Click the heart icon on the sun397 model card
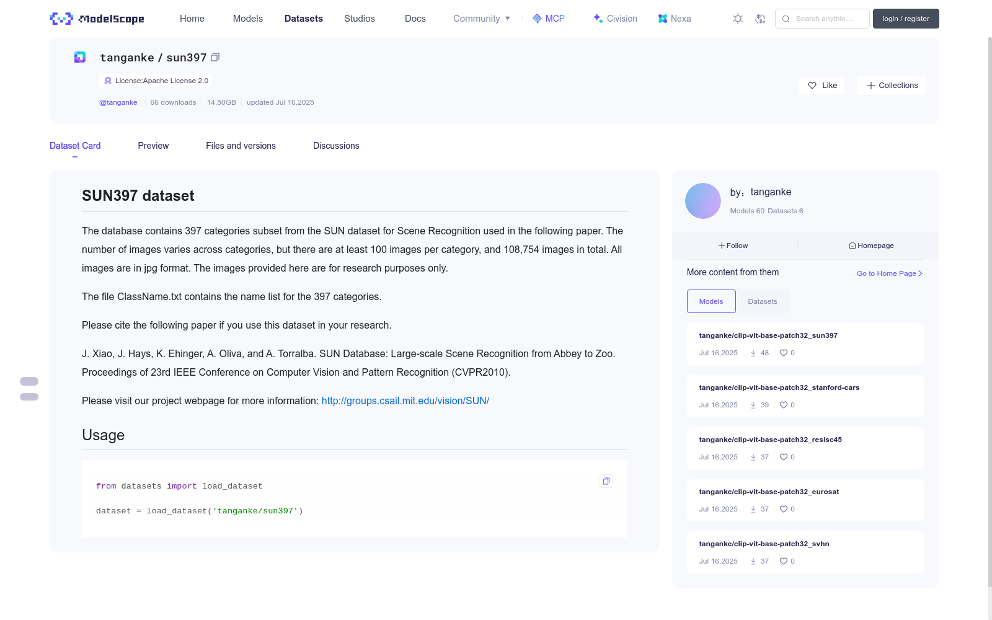This screenshot has width=992, height=620. click(784, 353)
